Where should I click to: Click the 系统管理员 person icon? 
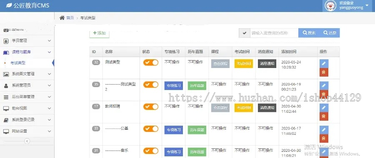(x=6, y=86)
